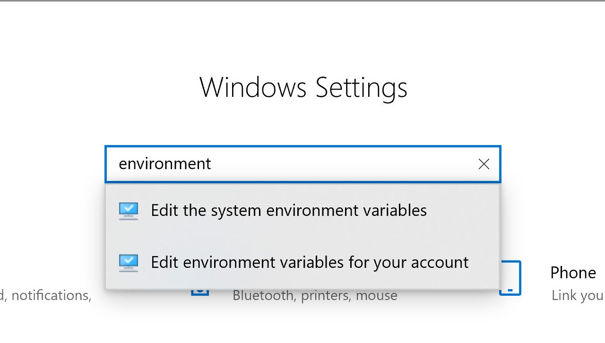Open "Edit the system environment variables" result
Screen dimensions: 605x343
[288, 211]
